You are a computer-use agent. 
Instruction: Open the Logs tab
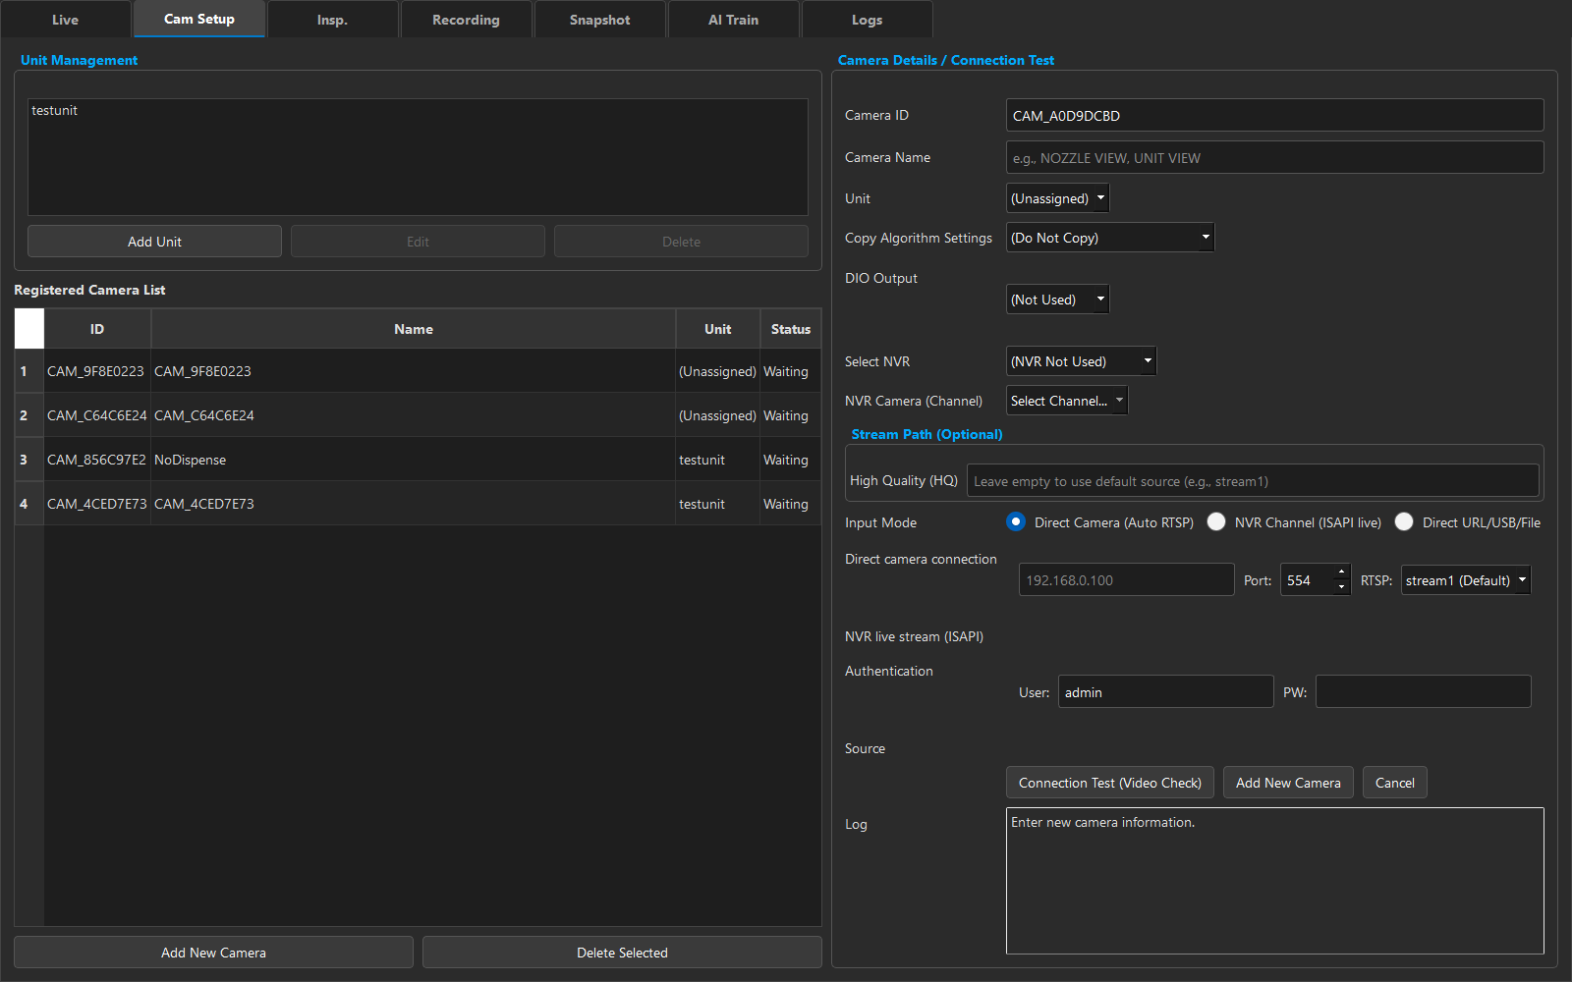tap(867, 20)
